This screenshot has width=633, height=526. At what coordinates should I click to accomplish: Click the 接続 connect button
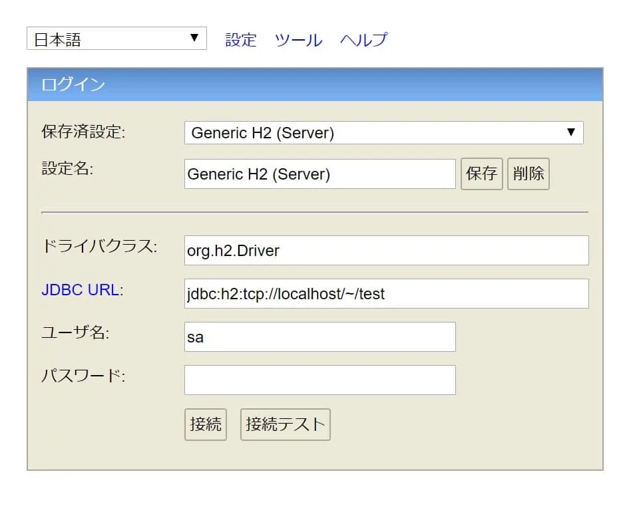[206, 424]
